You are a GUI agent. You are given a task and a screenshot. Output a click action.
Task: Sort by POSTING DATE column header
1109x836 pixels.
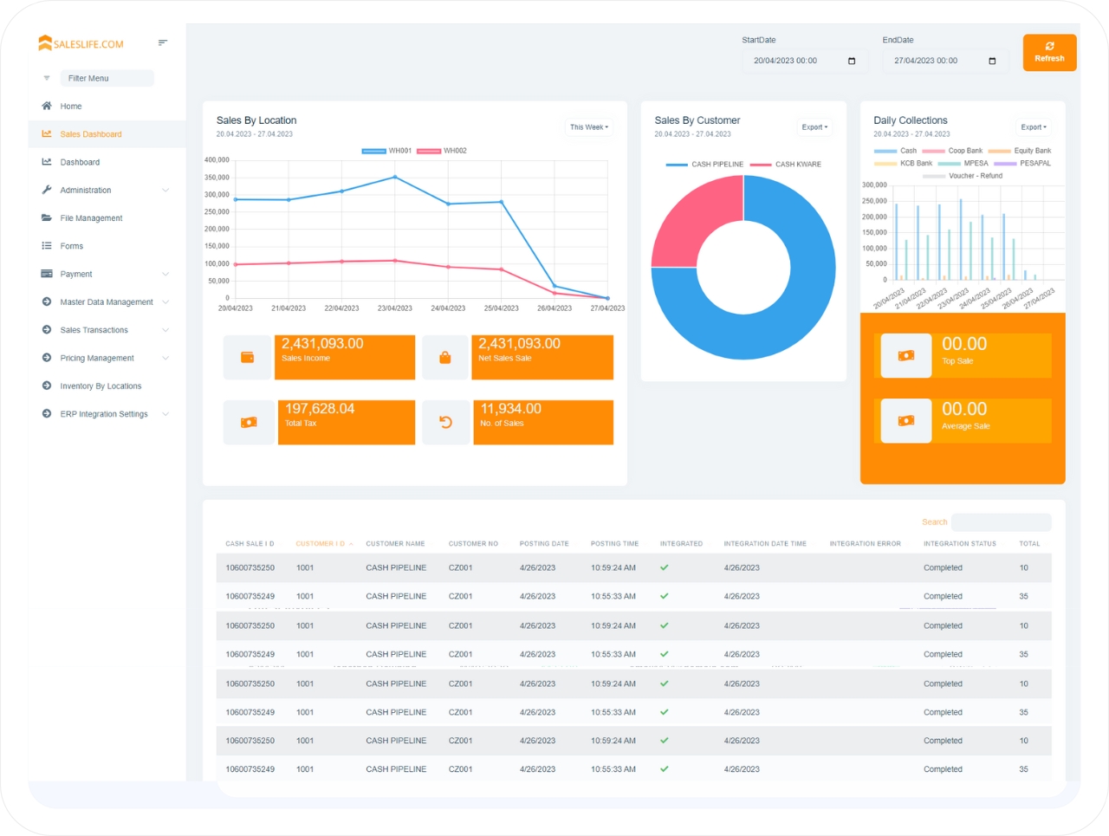pos(544,543)
